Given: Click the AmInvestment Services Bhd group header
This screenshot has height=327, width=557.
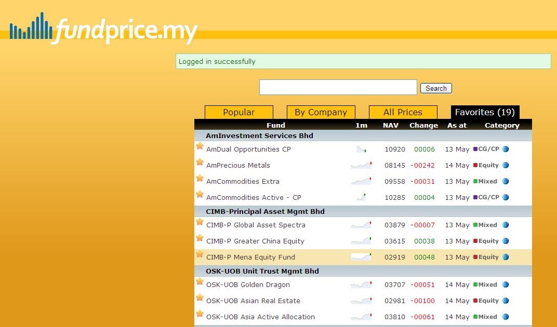Looking at the screenshot, I should pyautogui.click(x=363, y=135).
